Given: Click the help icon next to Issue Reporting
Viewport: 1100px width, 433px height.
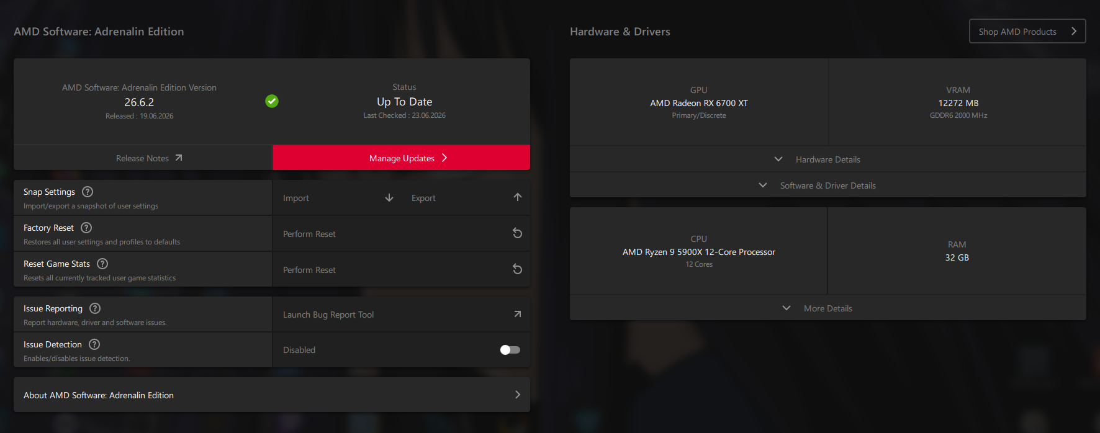Looking at the screenshot, I should [x=95, y=308].
